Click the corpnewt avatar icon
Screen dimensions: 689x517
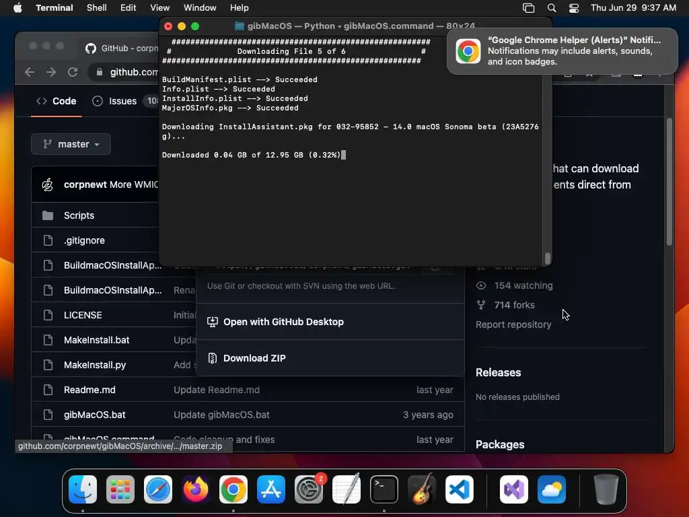(x=48, y=184)
